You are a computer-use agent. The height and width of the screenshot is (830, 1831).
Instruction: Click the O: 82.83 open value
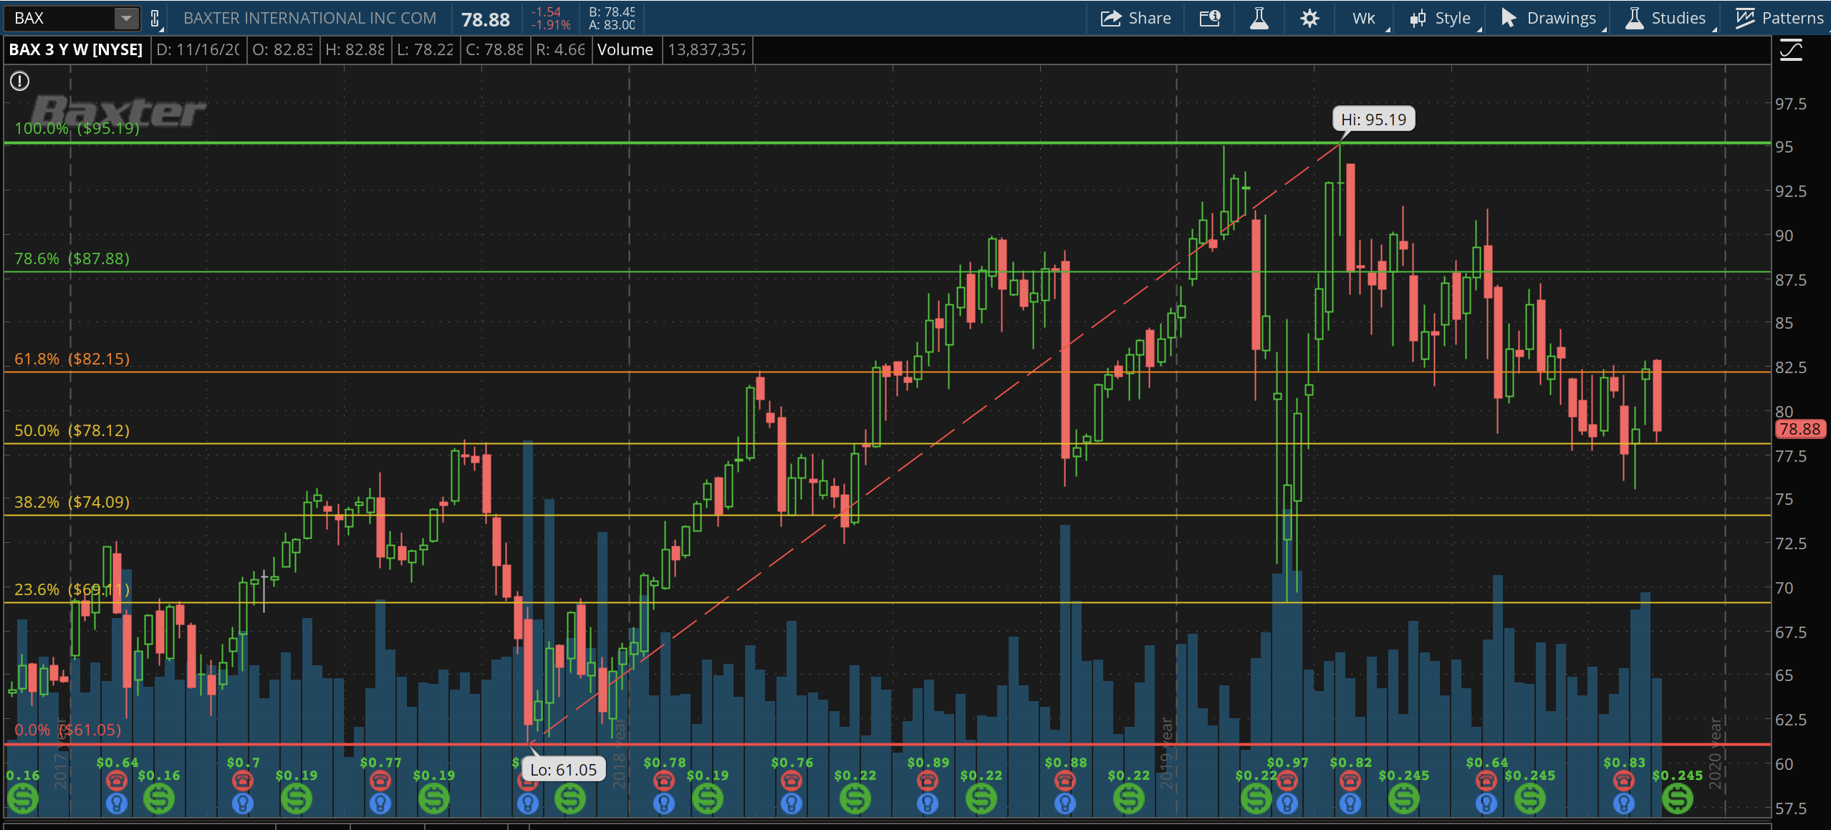pos(282,50)
